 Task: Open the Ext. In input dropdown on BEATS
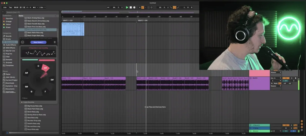(276, 78)
